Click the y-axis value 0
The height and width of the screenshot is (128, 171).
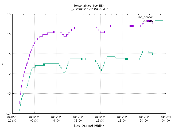[x=10, y=74]
